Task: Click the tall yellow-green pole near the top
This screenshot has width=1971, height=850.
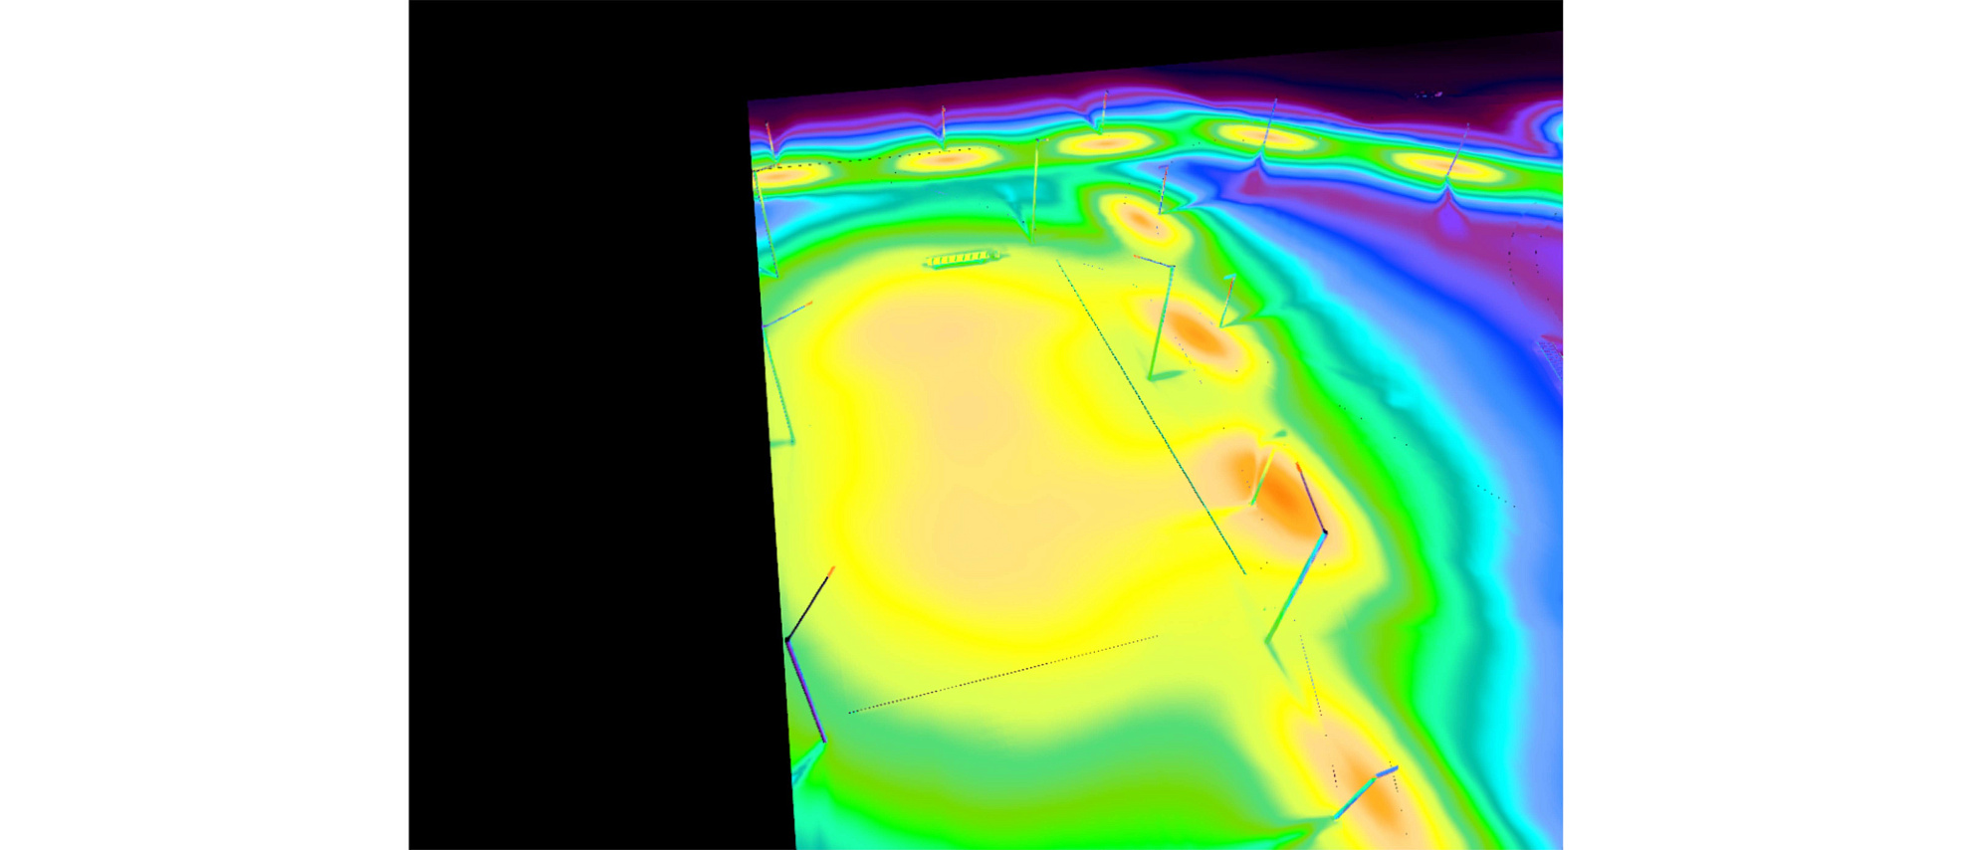Action: point(1034,189)
